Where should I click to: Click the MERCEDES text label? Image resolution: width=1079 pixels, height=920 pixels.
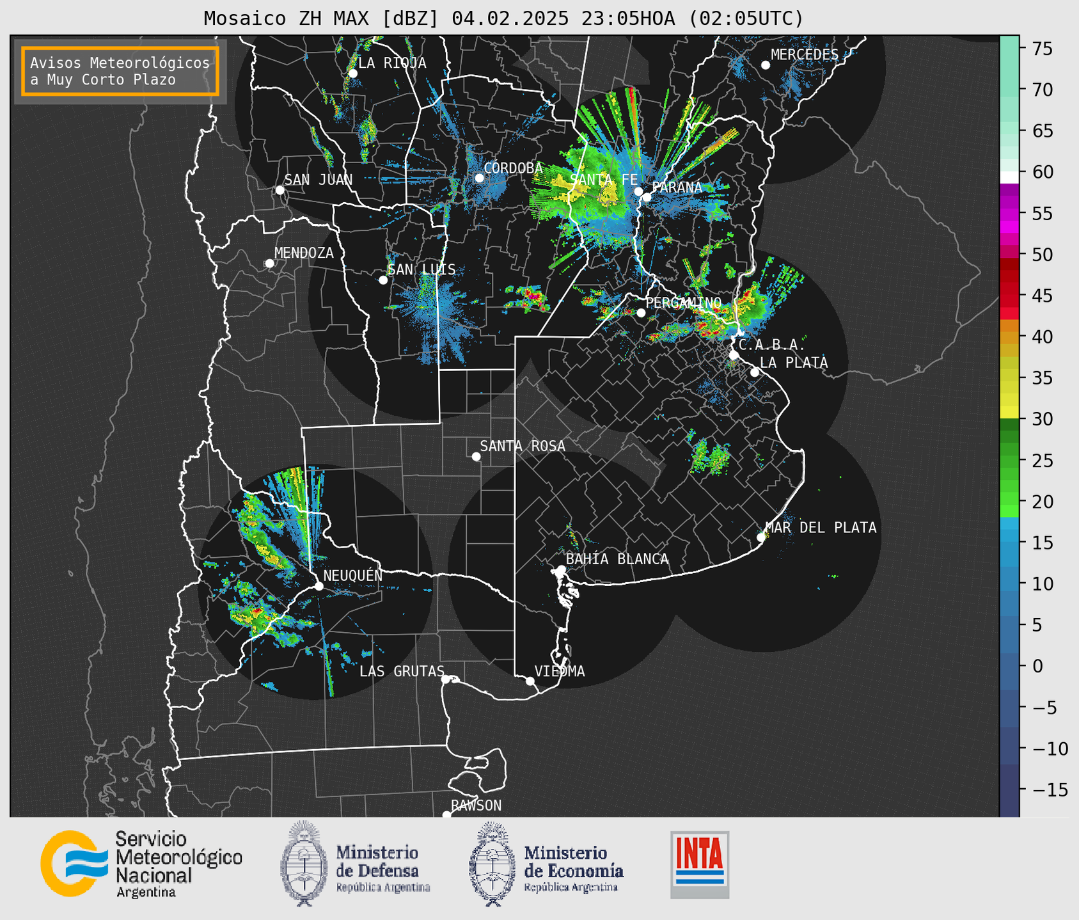click(x=805, y=54)
